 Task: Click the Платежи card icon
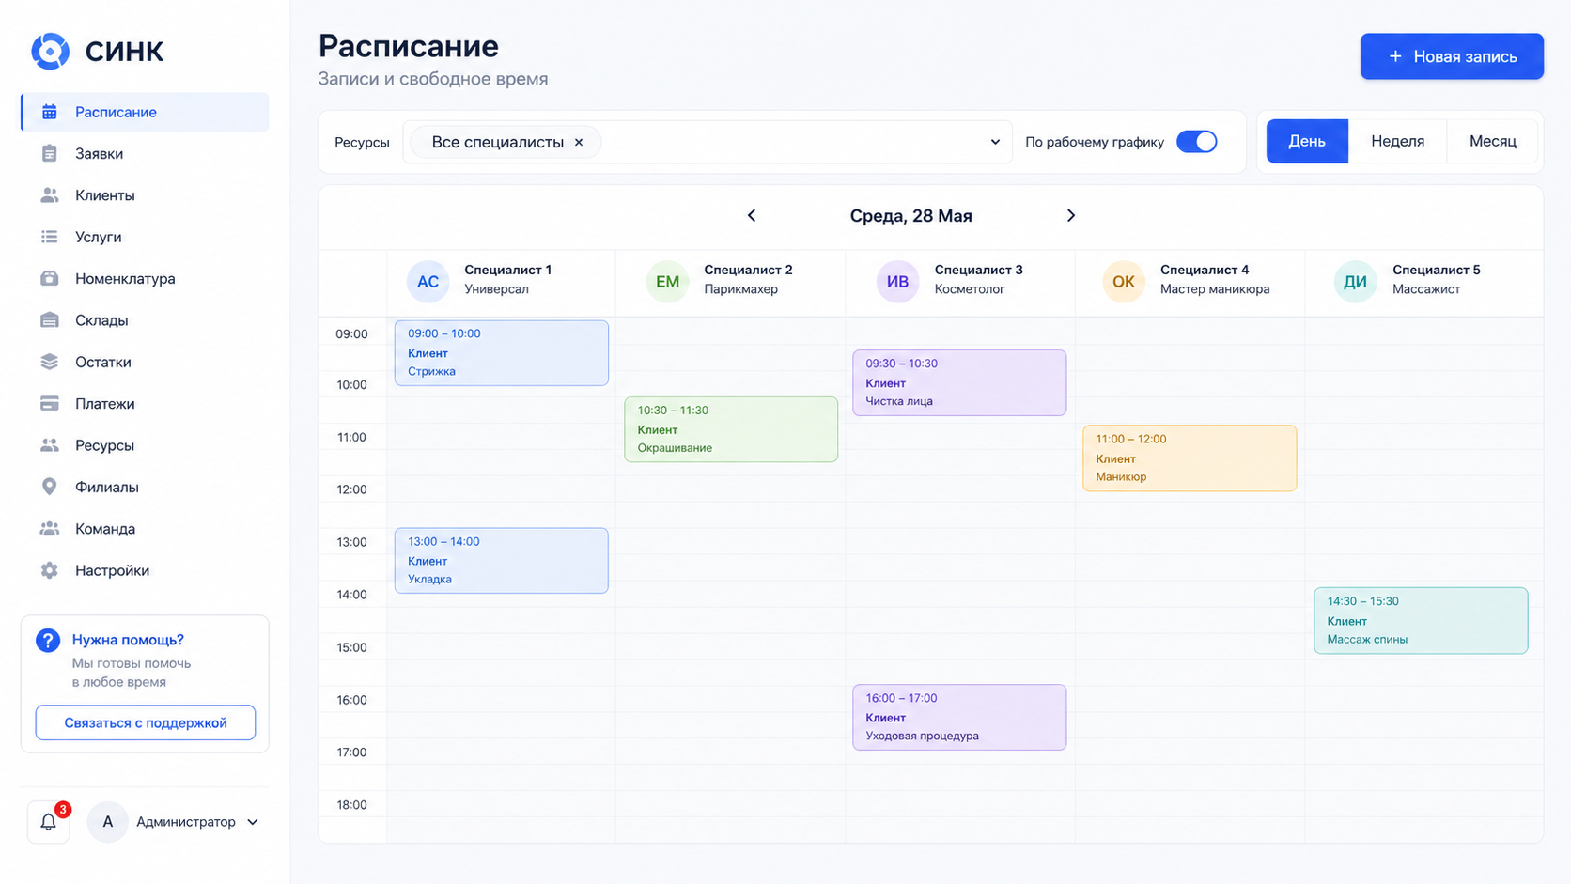point(50,404)
